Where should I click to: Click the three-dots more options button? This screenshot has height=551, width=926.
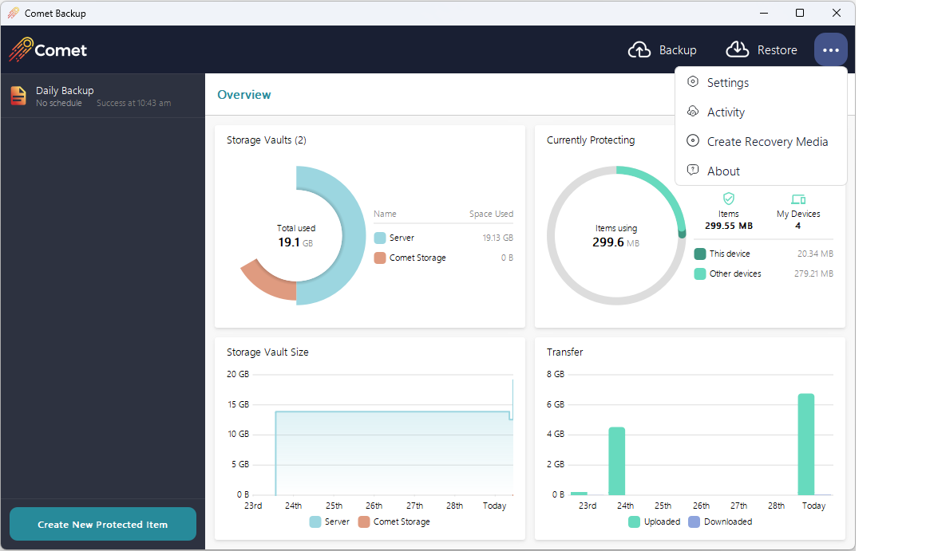tap(830, 50)
